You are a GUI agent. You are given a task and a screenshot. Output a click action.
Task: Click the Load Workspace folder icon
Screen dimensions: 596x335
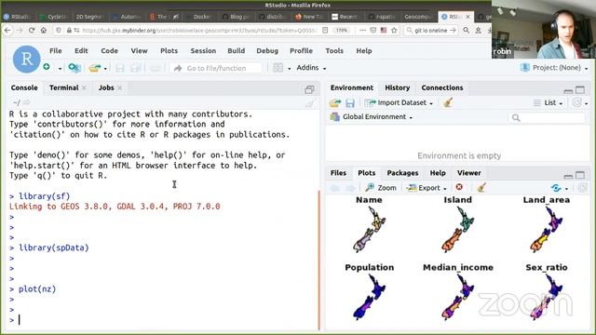[x=335, y=102]
